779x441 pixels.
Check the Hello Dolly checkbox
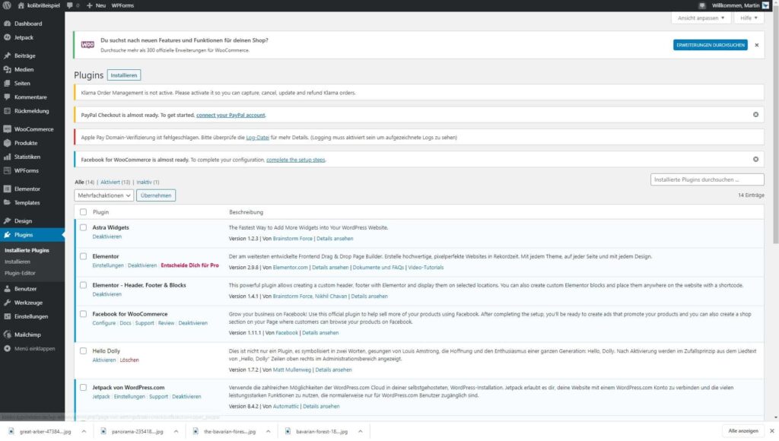pyautogui.click(x=84, y=351)
